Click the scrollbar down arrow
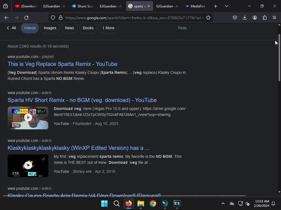 279,192
